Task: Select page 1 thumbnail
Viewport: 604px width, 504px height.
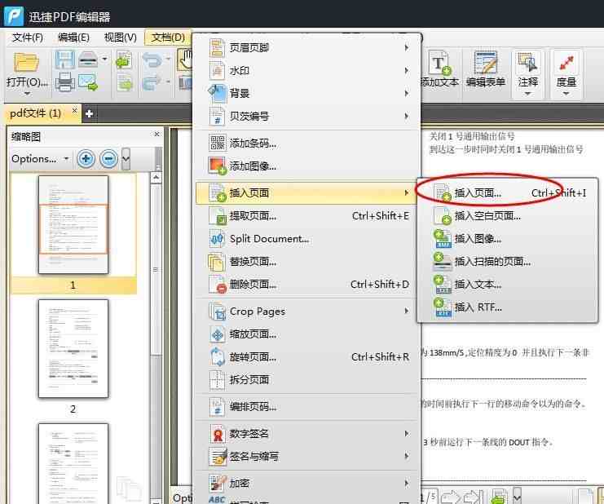Action: 73,225
